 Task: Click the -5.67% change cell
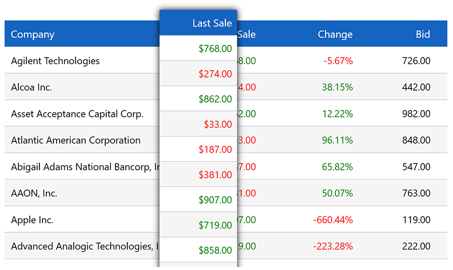coord(338,61)
